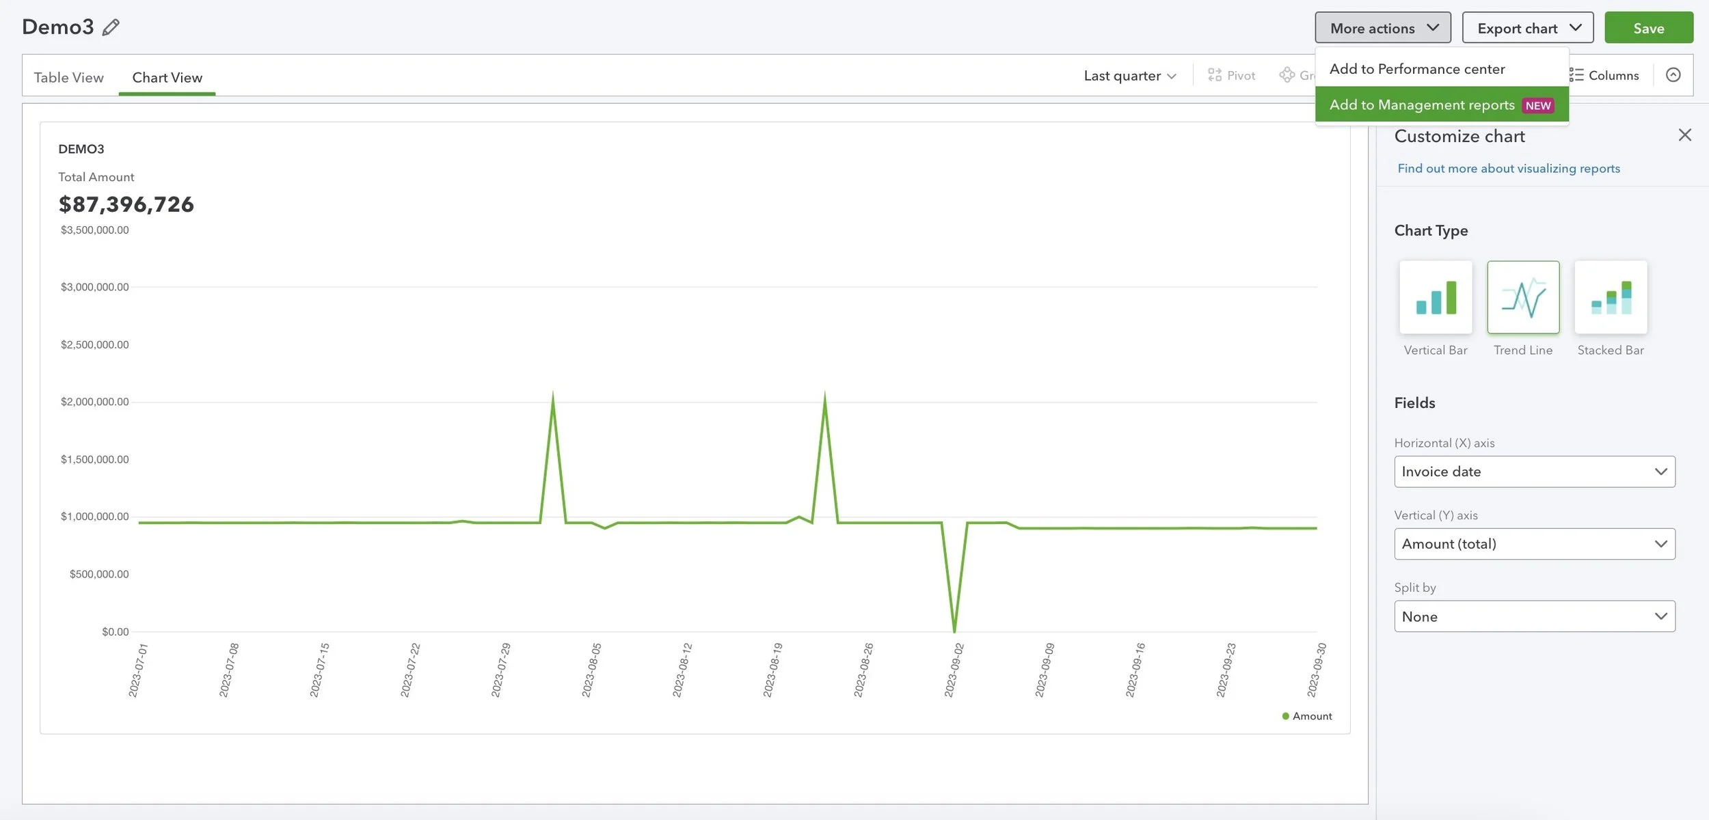Image resolution: width=1709 pixels, height=820 pixels.
Task: Select the Trend Line chart type
Action: pyautogui.click(x=1523, y=297)
